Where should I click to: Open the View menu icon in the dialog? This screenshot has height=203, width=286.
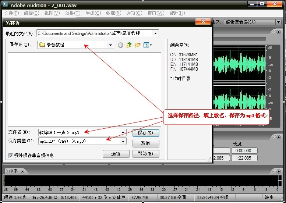click(147, 45)
